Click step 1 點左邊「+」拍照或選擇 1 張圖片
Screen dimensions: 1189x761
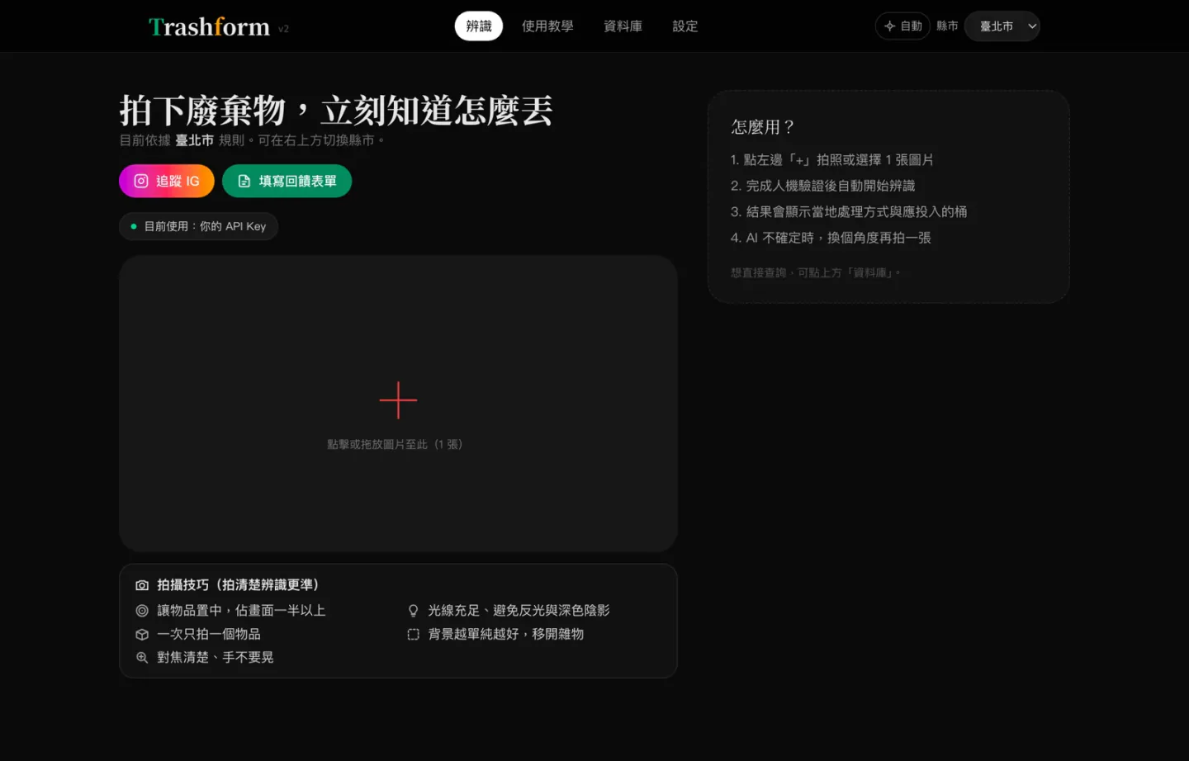click(x=832, y=160)
